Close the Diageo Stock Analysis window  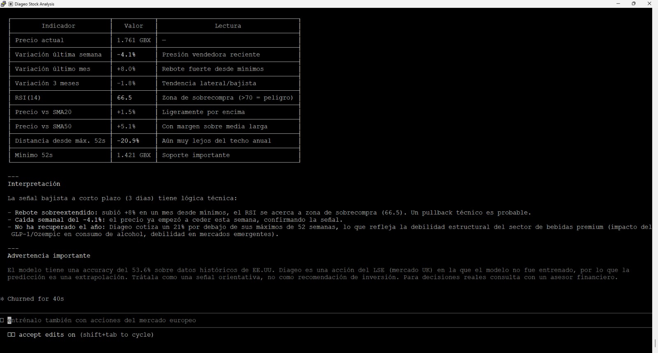649,4
